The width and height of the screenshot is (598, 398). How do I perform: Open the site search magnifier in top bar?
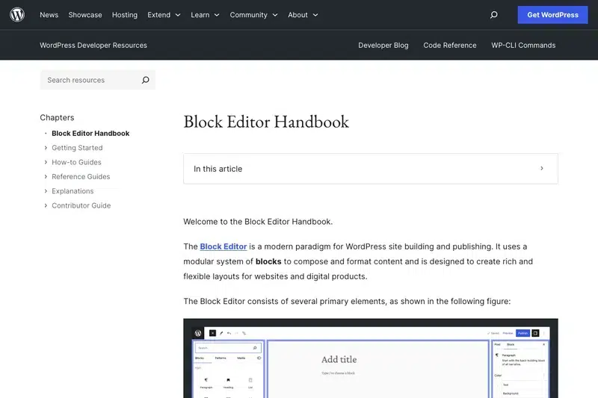pos(493,15)
